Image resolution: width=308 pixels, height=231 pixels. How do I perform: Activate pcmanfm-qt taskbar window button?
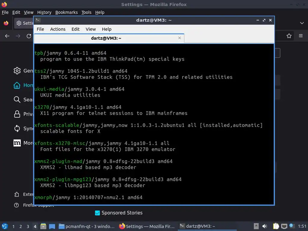tap(86, 226)
